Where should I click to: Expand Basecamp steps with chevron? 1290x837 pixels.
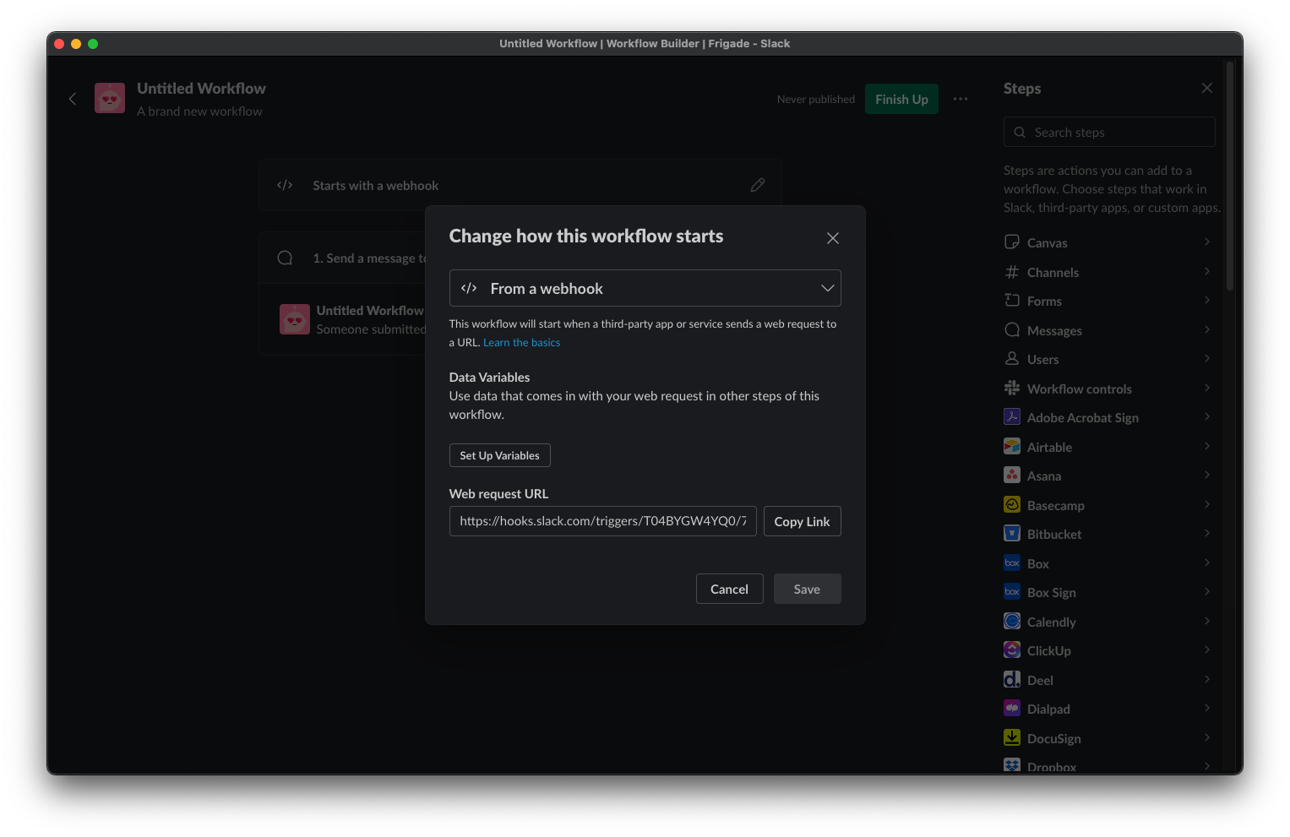pos(1207,504)
